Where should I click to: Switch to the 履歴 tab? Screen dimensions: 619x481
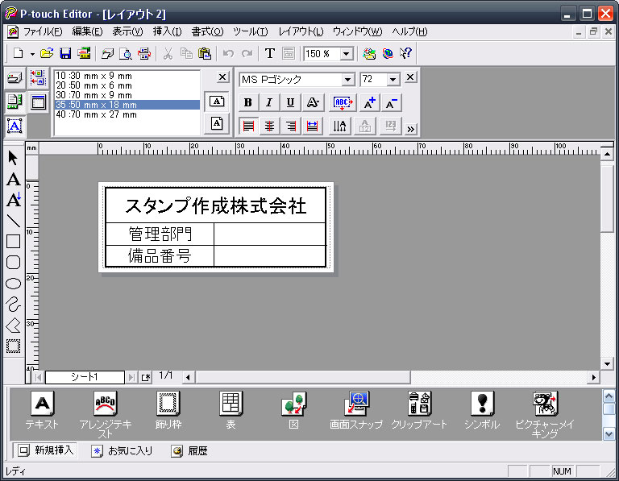(x=189, y=450)
